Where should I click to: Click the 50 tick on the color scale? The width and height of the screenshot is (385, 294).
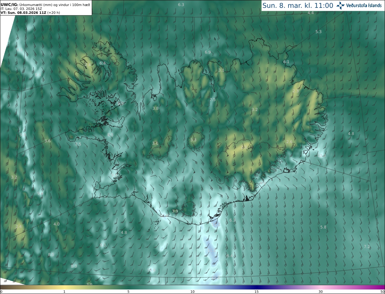(x=383, y=292)
